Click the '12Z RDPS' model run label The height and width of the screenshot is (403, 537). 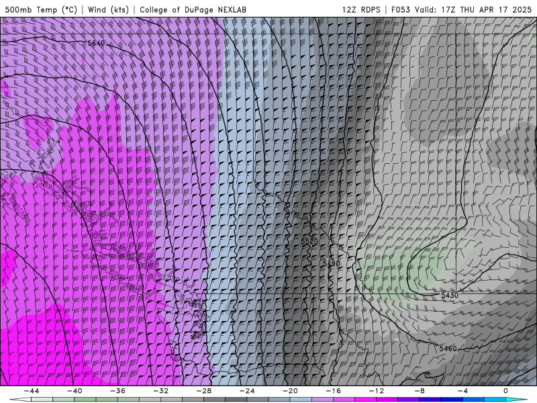[361, 9]
